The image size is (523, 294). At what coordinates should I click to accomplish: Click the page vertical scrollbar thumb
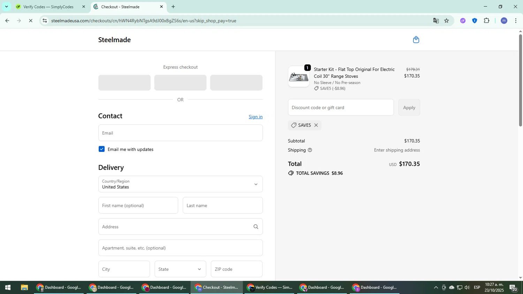[520, 80]
